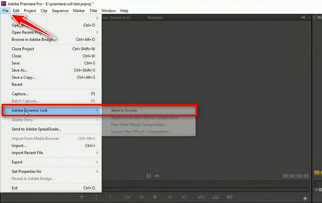Click the Export Frame camera icon
This screenshot has width=322, height=203.
pyautogui.click(x=230, y=197)
